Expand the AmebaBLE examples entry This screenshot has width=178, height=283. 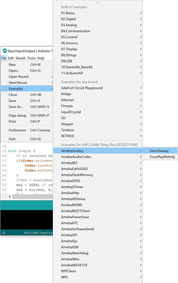coord(98,163)
